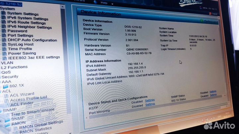Click the serial number QBNE1D9000001
This screenshot has width=239, height=134.
(137, 49)
